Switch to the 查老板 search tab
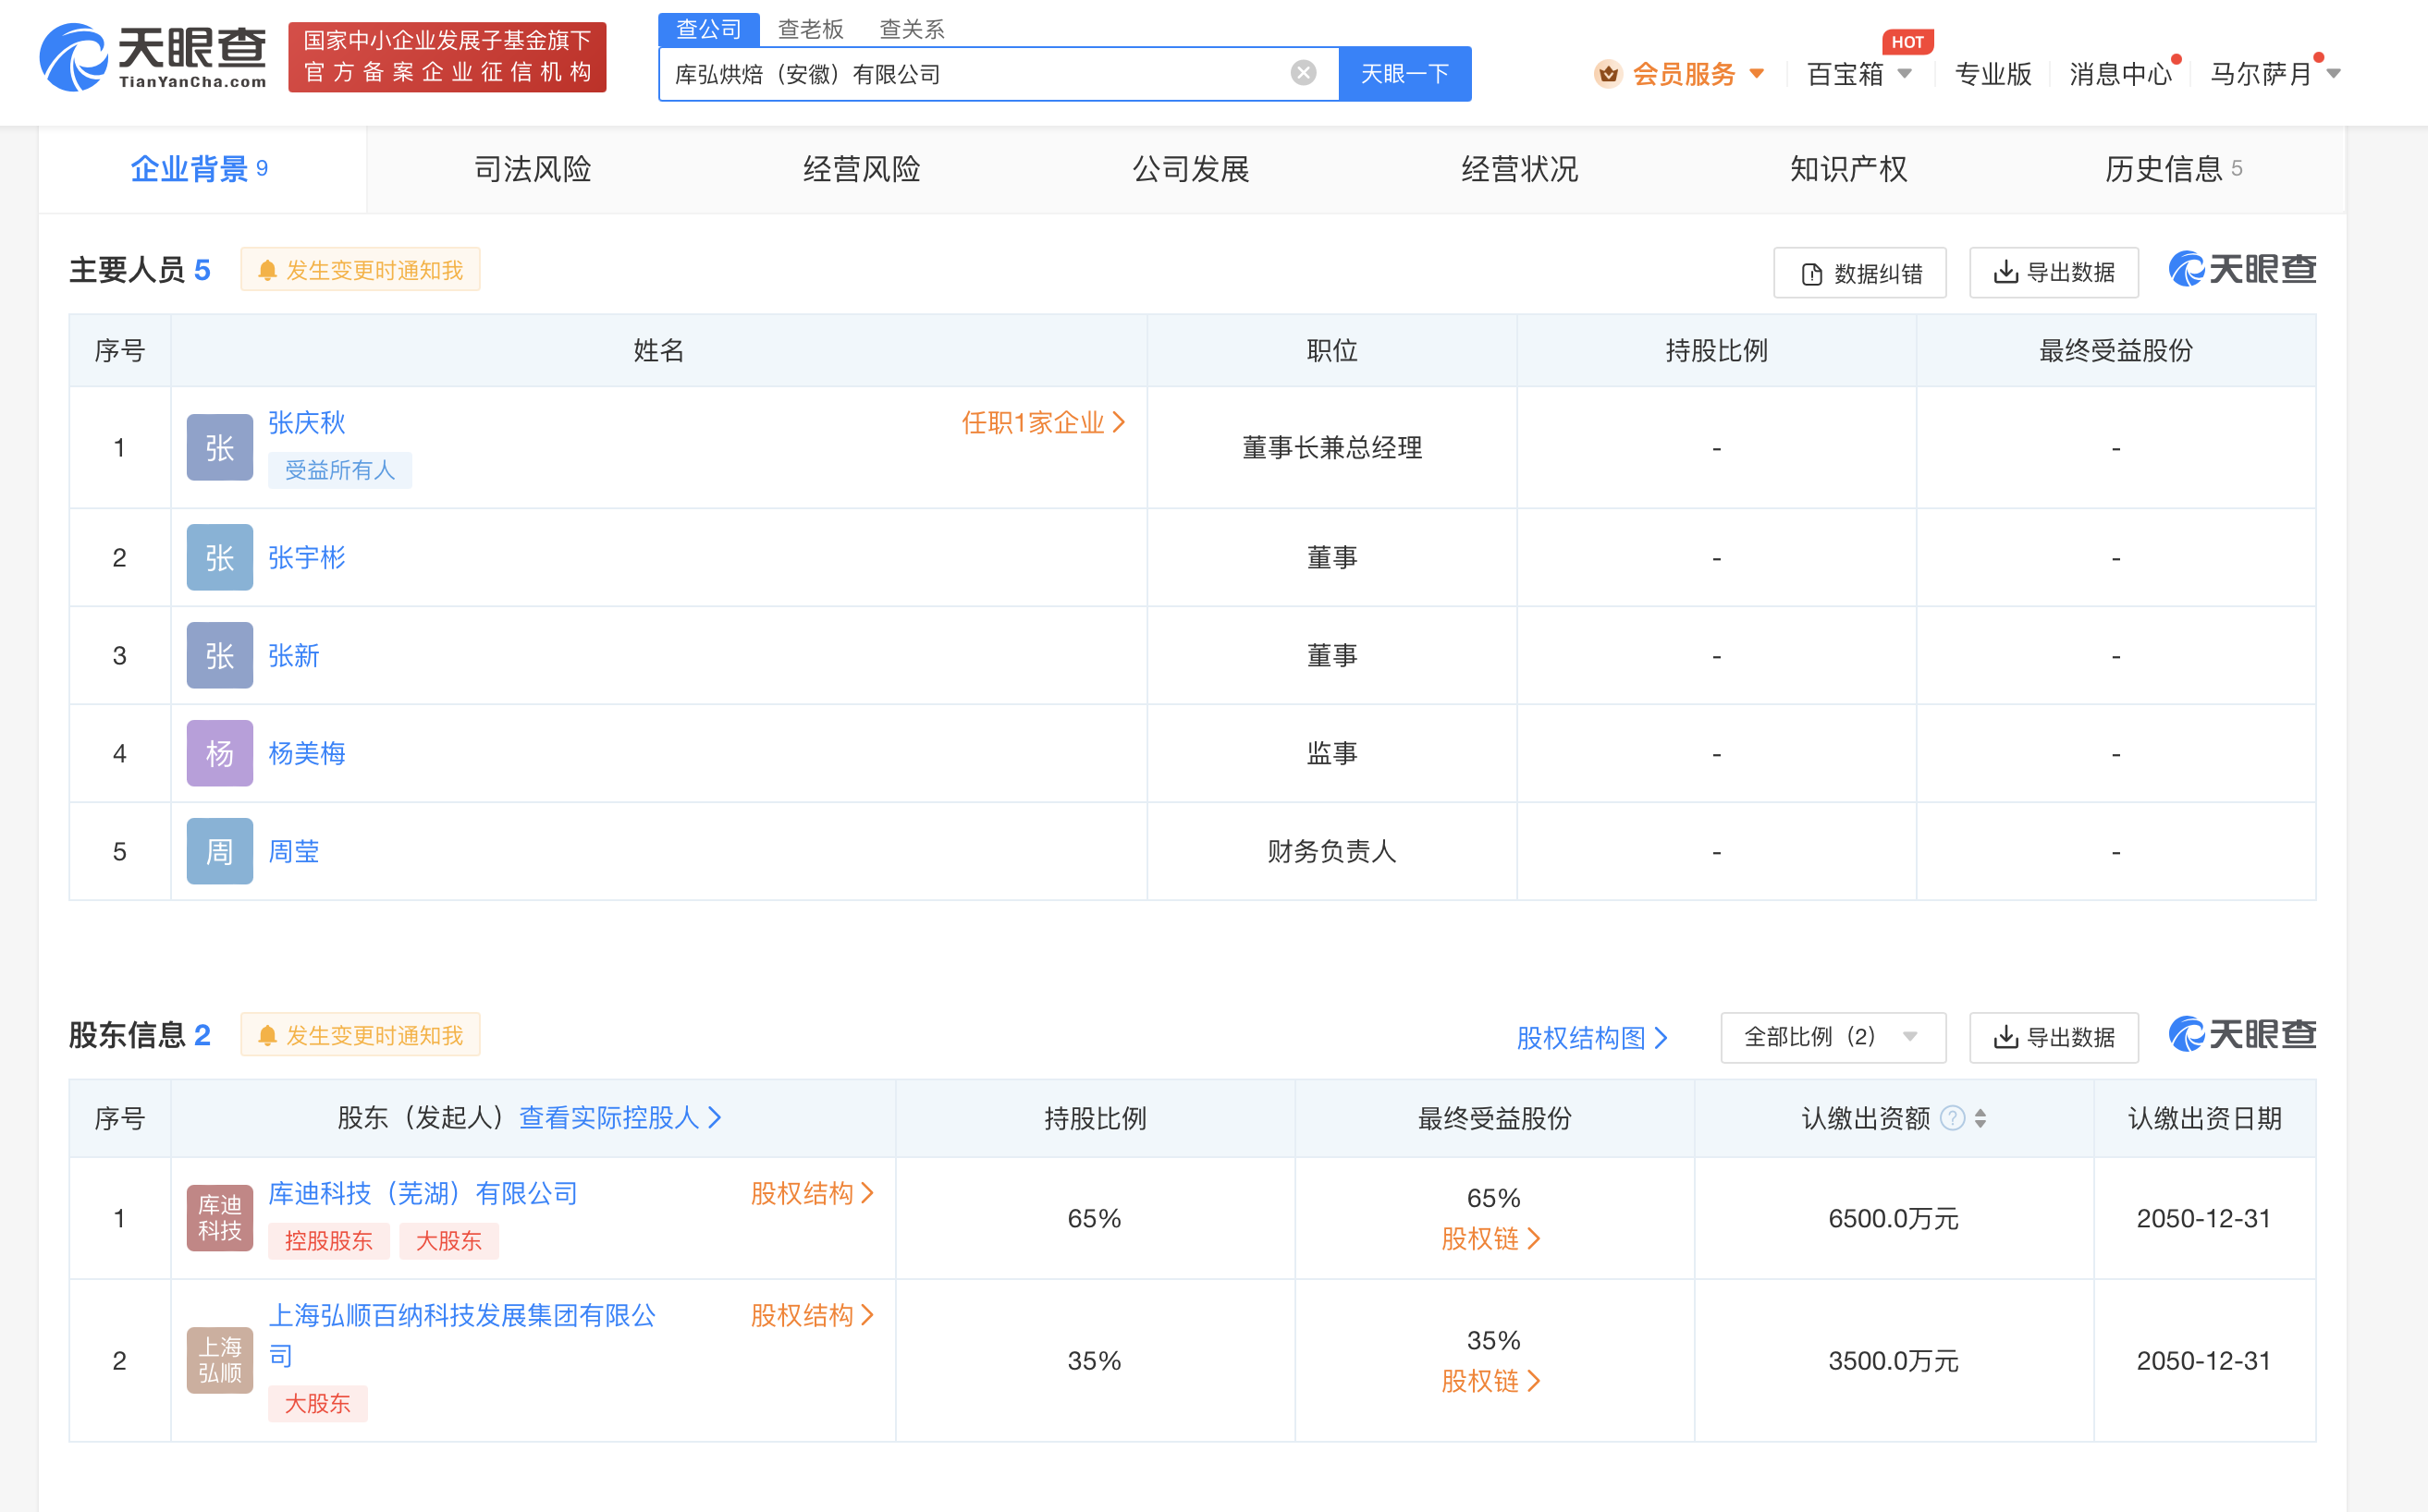The width and height of the screenshot is (2428, 1512). click(x=810, y=29)
